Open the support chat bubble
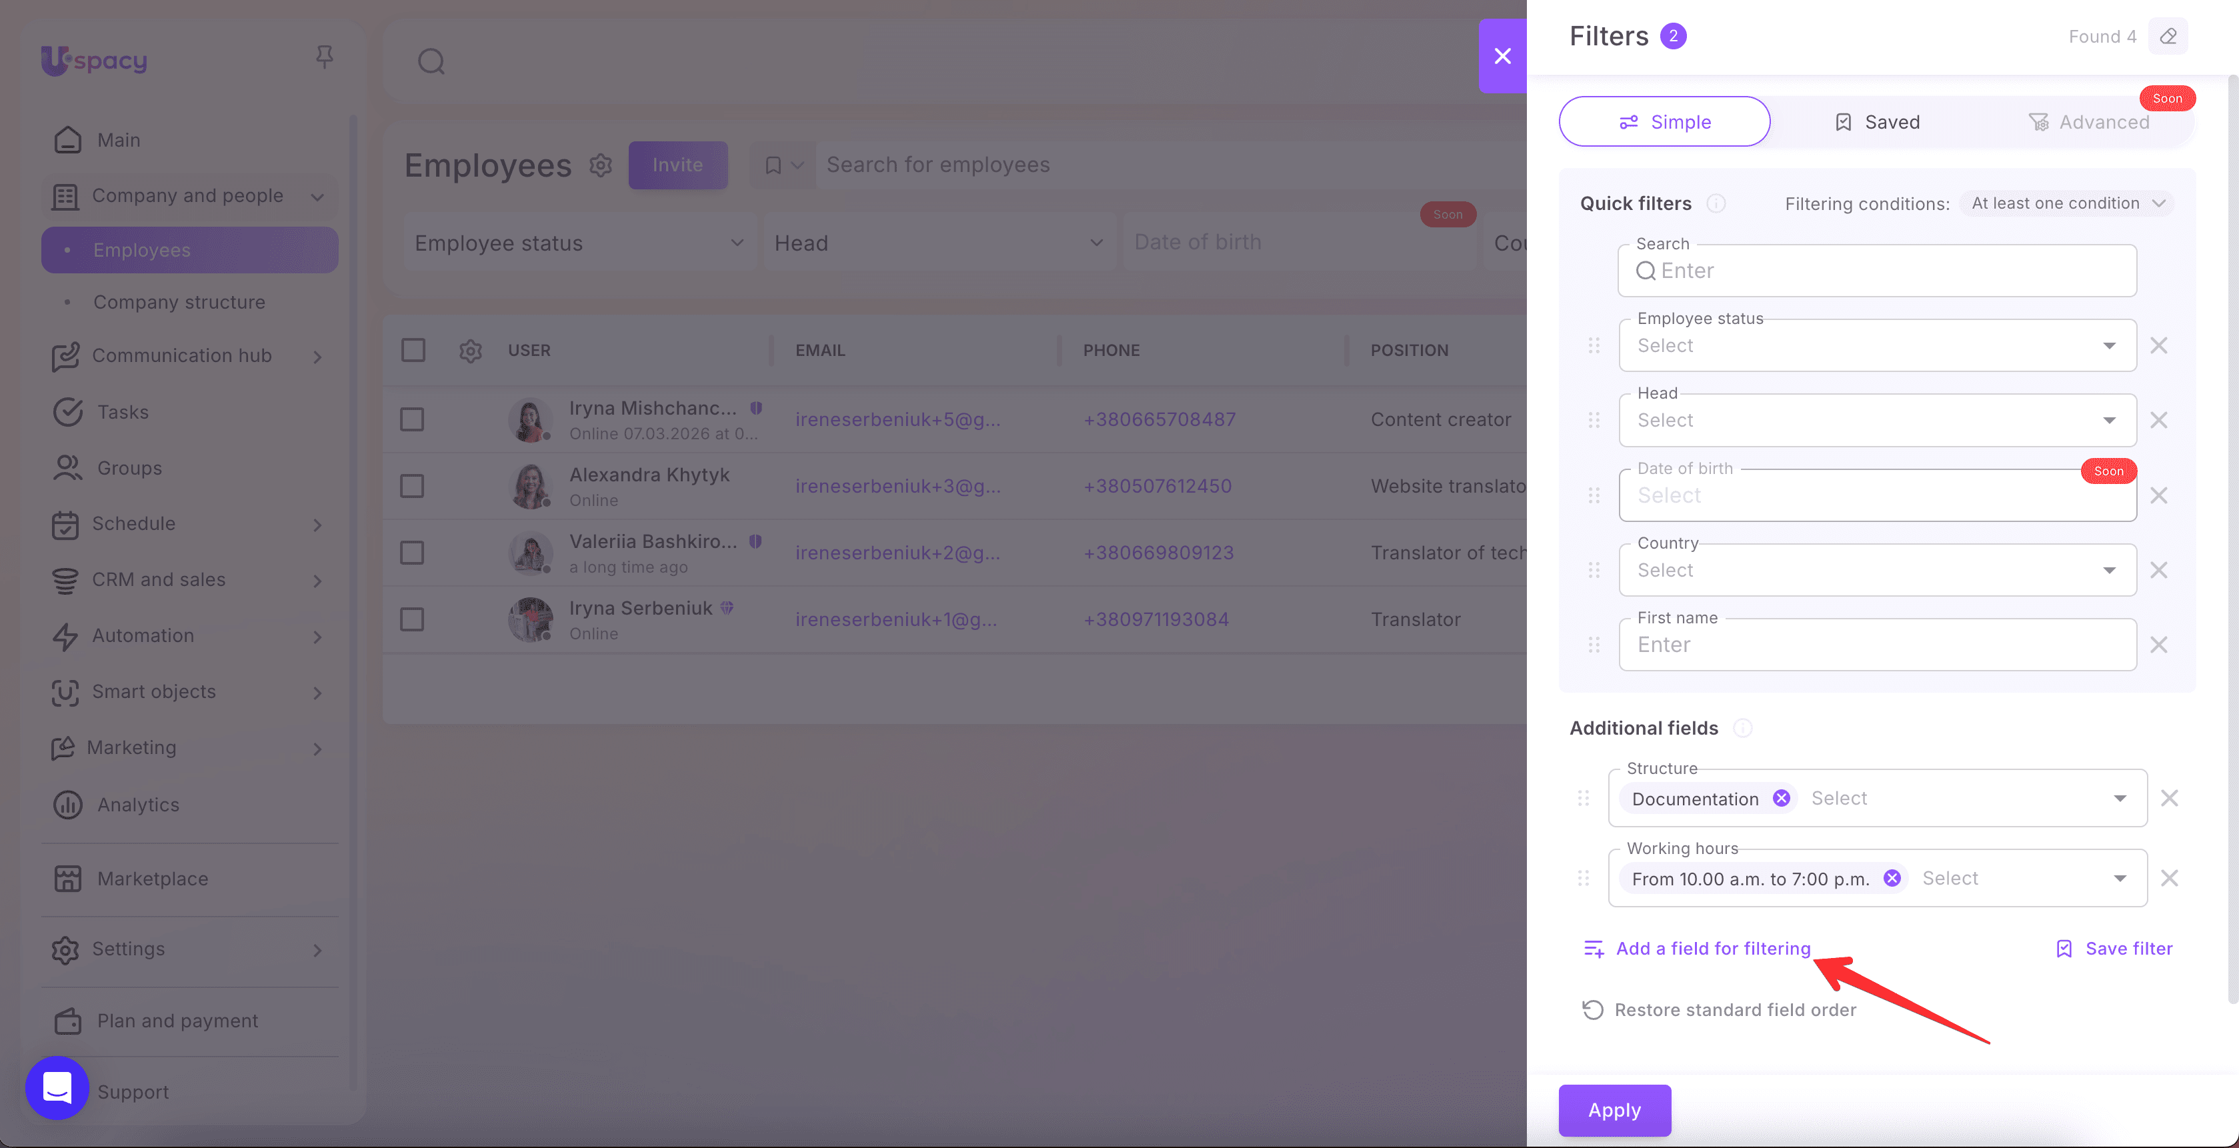This screenshot has height=1148, width=2239. coord(57,1087)
